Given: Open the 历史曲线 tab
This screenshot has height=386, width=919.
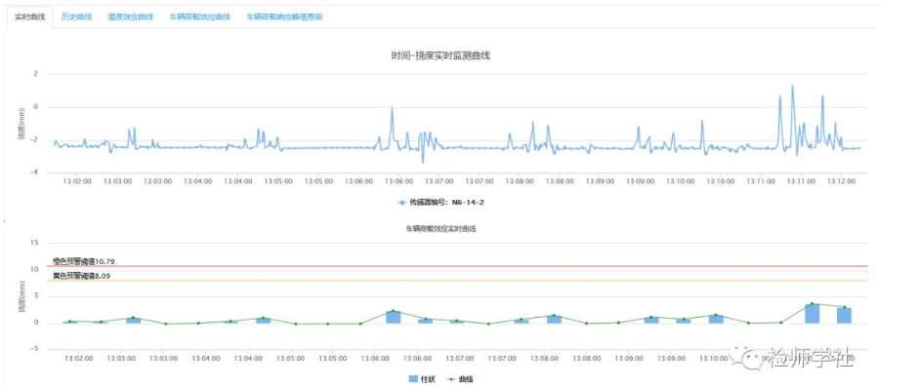Looking at the screenshot, I should 77,17.
